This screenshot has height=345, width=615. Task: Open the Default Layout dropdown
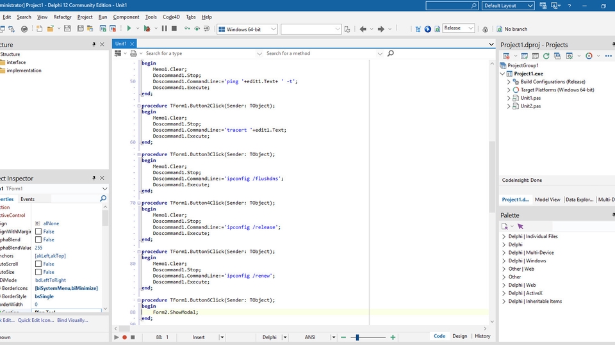530,6
